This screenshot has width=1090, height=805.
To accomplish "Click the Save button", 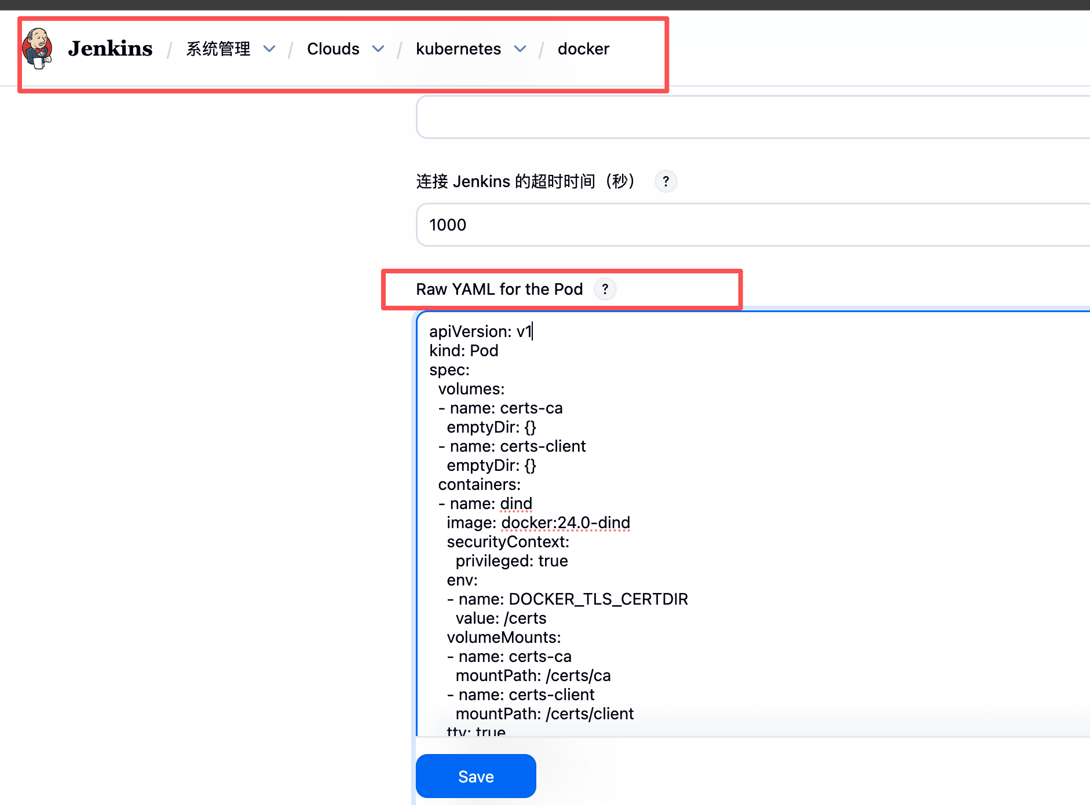I will pos(476,776).
